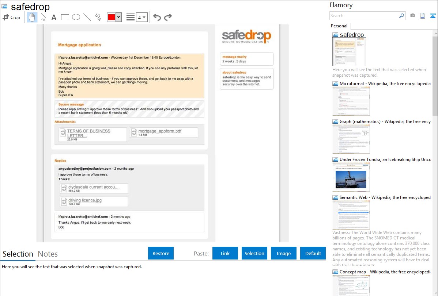Click the Replies heading in the snapshot
Image resolution: width=438 pixels, height=296 pixels.
(x=60, y=161)
